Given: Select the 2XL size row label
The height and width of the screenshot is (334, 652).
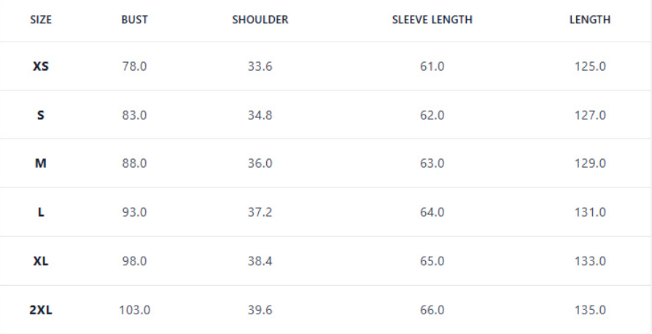Looking at the screenshot, I should [41, 310].
